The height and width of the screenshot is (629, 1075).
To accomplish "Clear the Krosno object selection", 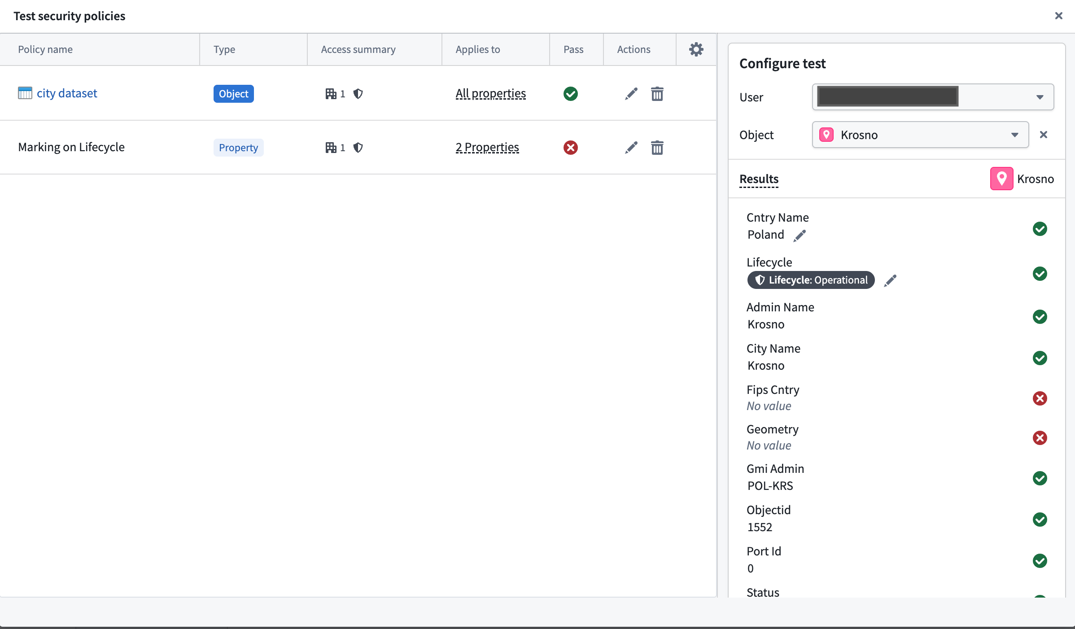I will (1043, 135).
